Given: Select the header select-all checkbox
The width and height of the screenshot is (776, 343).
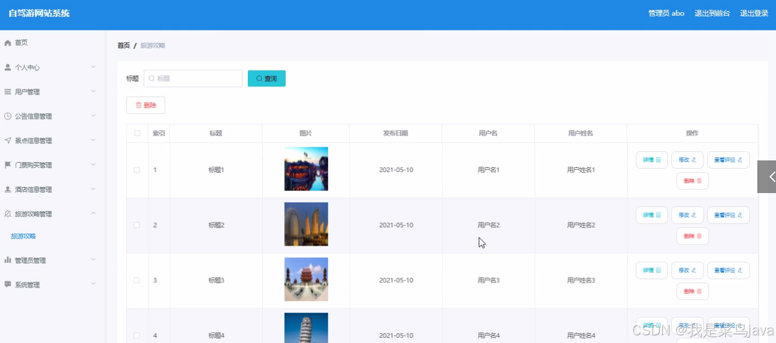Looking at the screenshot, I should tap(137, 133).
